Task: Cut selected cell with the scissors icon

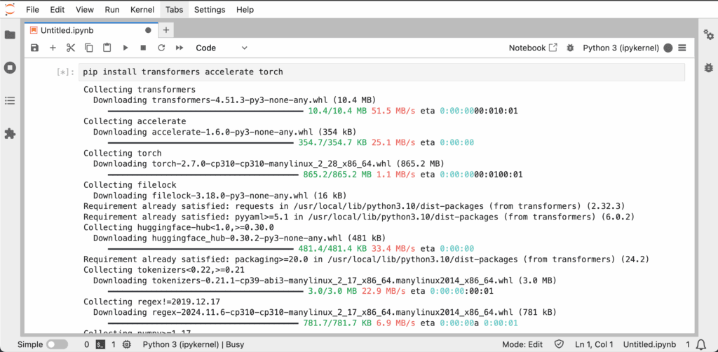Action: point(71,48)
